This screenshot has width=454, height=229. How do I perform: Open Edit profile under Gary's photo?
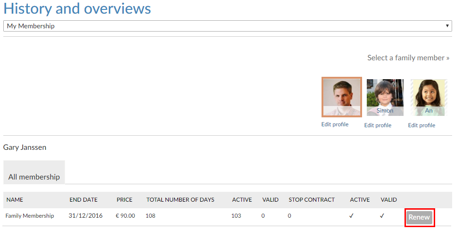tap(335, 124)
